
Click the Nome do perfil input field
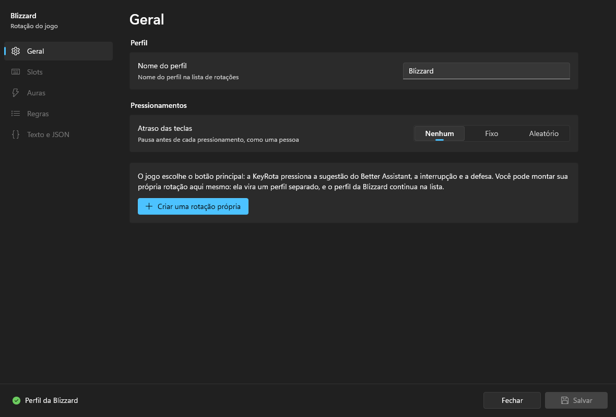click(487, 71)
